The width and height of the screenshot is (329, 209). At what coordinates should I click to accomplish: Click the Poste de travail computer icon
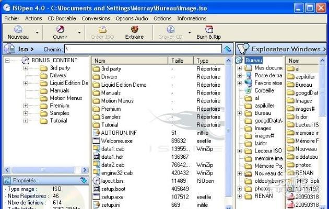pyautogui.click(x=248, y=75)
